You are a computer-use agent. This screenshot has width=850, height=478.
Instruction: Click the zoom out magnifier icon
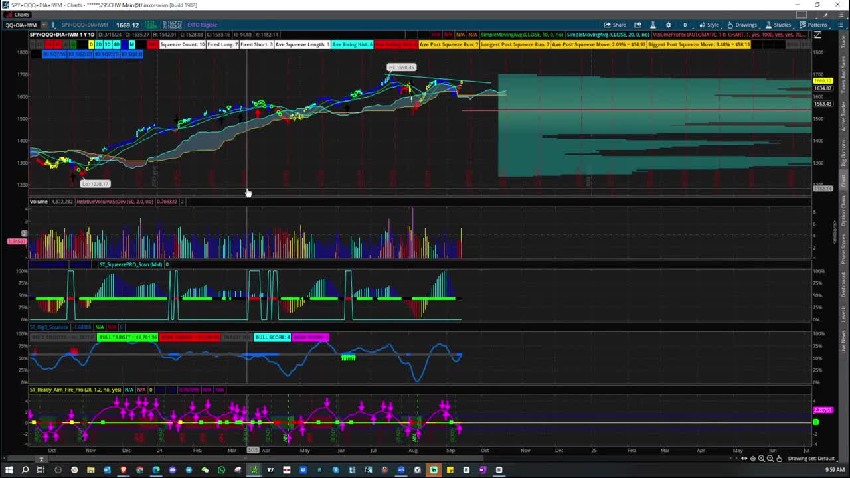click(x=770, y=459)
